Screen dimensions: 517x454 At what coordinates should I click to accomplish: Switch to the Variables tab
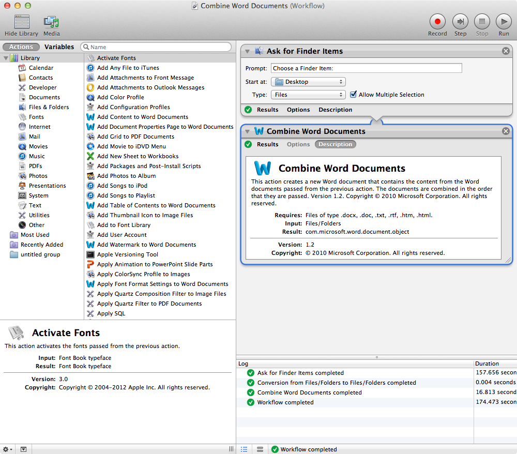[59, 47]
